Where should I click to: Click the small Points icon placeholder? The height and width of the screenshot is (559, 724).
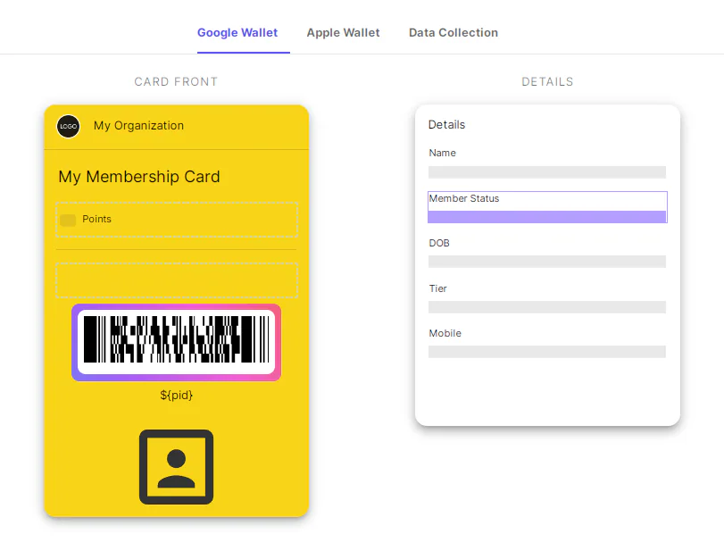point(68,220)
